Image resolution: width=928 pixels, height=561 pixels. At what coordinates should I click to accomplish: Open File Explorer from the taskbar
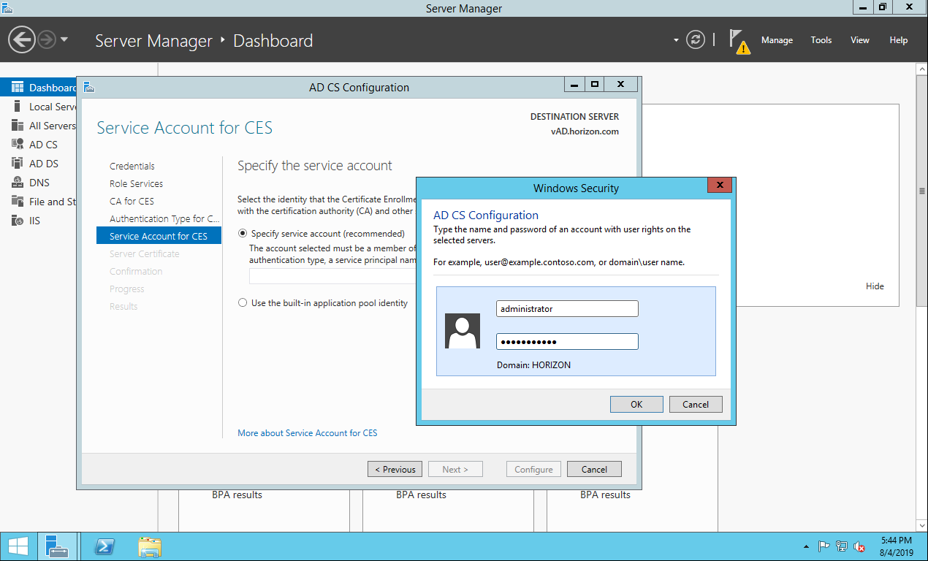(150, 546)
